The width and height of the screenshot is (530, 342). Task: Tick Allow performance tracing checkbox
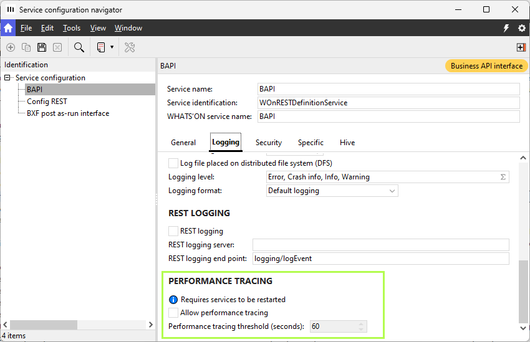[x=173, y=313]
